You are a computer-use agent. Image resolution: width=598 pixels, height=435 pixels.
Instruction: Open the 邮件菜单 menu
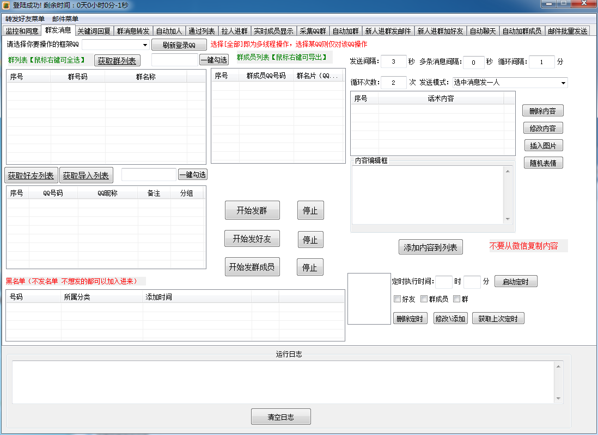click(65, 18)
